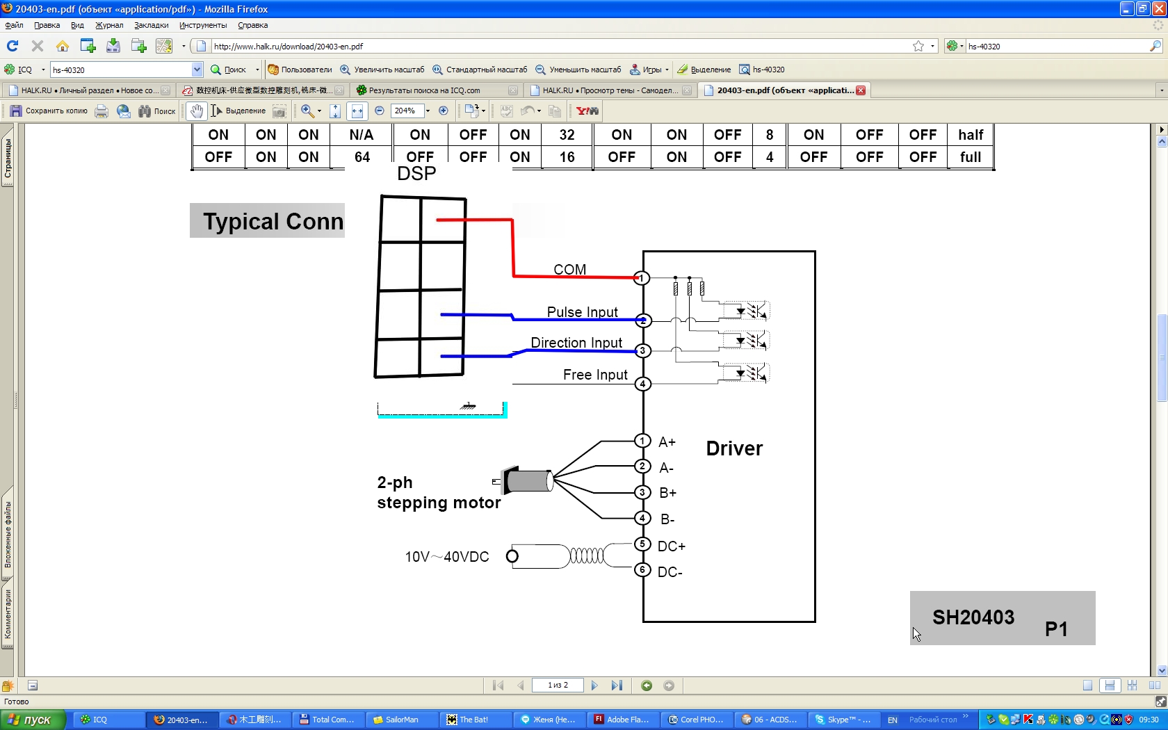Open the Закладки menu

point(151,25)
